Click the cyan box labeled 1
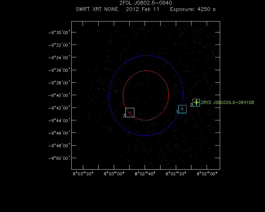Viewport: 265px width, 212px height. pyautogui.click(x=182, y=109)
